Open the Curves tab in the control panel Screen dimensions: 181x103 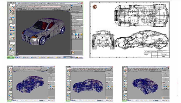pos(76,8)
